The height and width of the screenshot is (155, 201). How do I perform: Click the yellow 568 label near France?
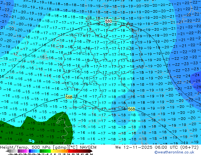click(69, 97)
